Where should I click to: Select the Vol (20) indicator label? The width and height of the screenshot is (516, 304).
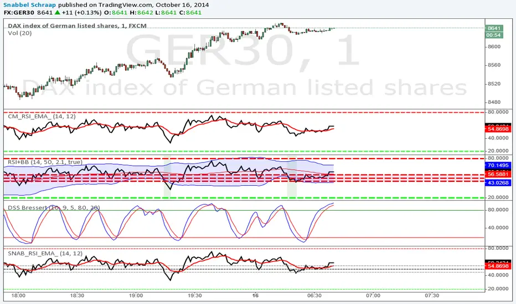pos(20,33)
